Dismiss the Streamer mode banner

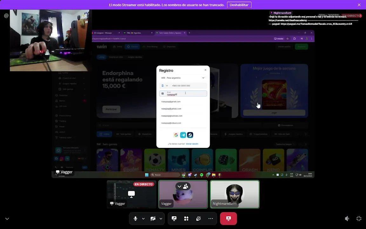[359, 5]
